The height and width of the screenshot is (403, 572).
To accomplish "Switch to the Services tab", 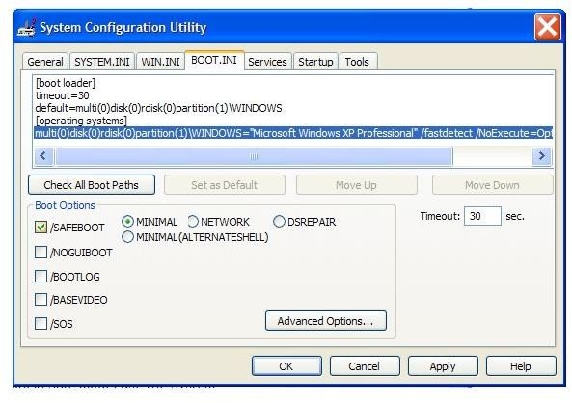I will point(267,62).
